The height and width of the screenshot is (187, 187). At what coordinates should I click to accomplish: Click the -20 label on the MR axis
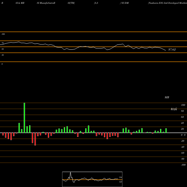(x=183, y=141)
